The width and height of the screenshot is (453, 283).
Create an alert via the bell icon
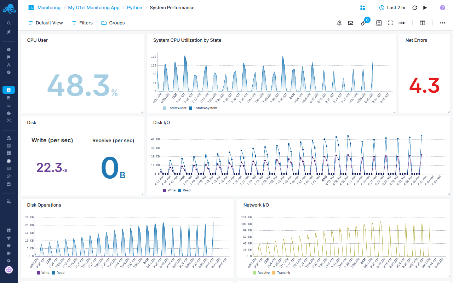point(339,23)
